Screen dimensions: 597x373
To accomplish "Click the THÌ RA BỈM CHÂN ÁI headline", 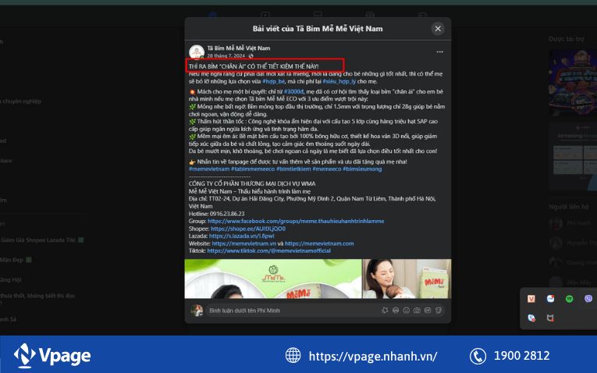I will coord(254,66).
